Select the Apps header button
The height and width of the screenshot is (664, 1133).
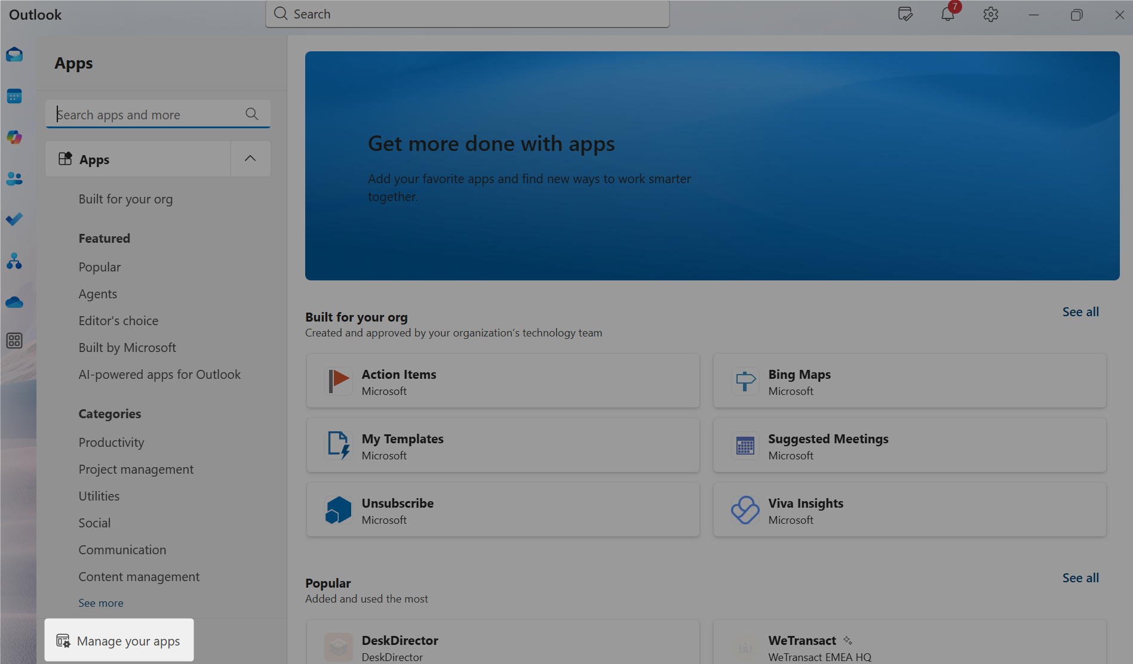point(138,159)
